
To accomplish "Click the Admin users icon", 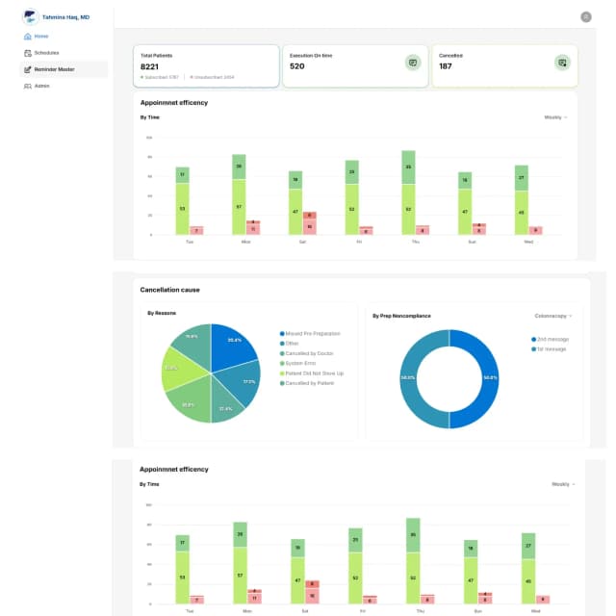I will (27, 86).
